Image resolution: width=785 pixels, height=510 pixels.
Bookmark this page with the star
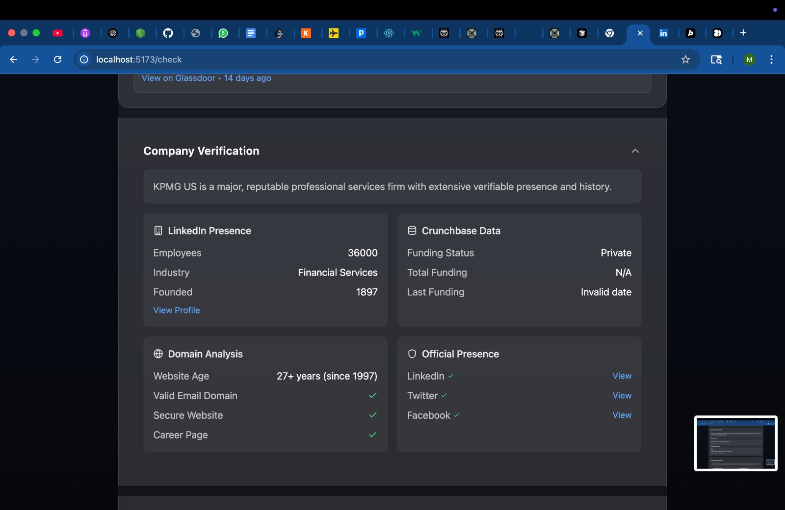(685, 59)
